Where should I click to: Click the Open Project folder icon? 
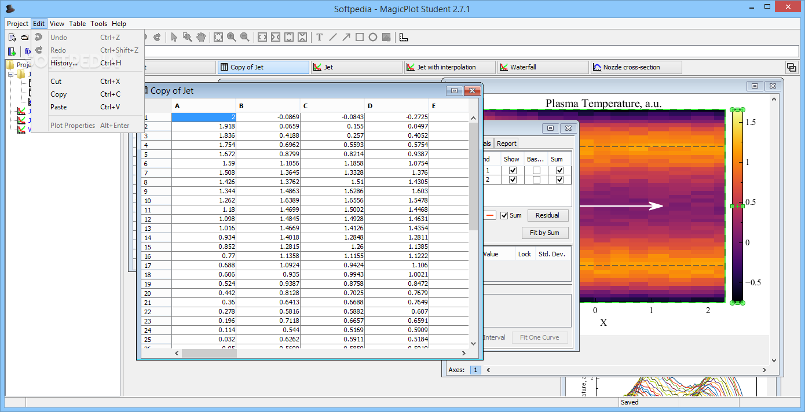(25, 37)
